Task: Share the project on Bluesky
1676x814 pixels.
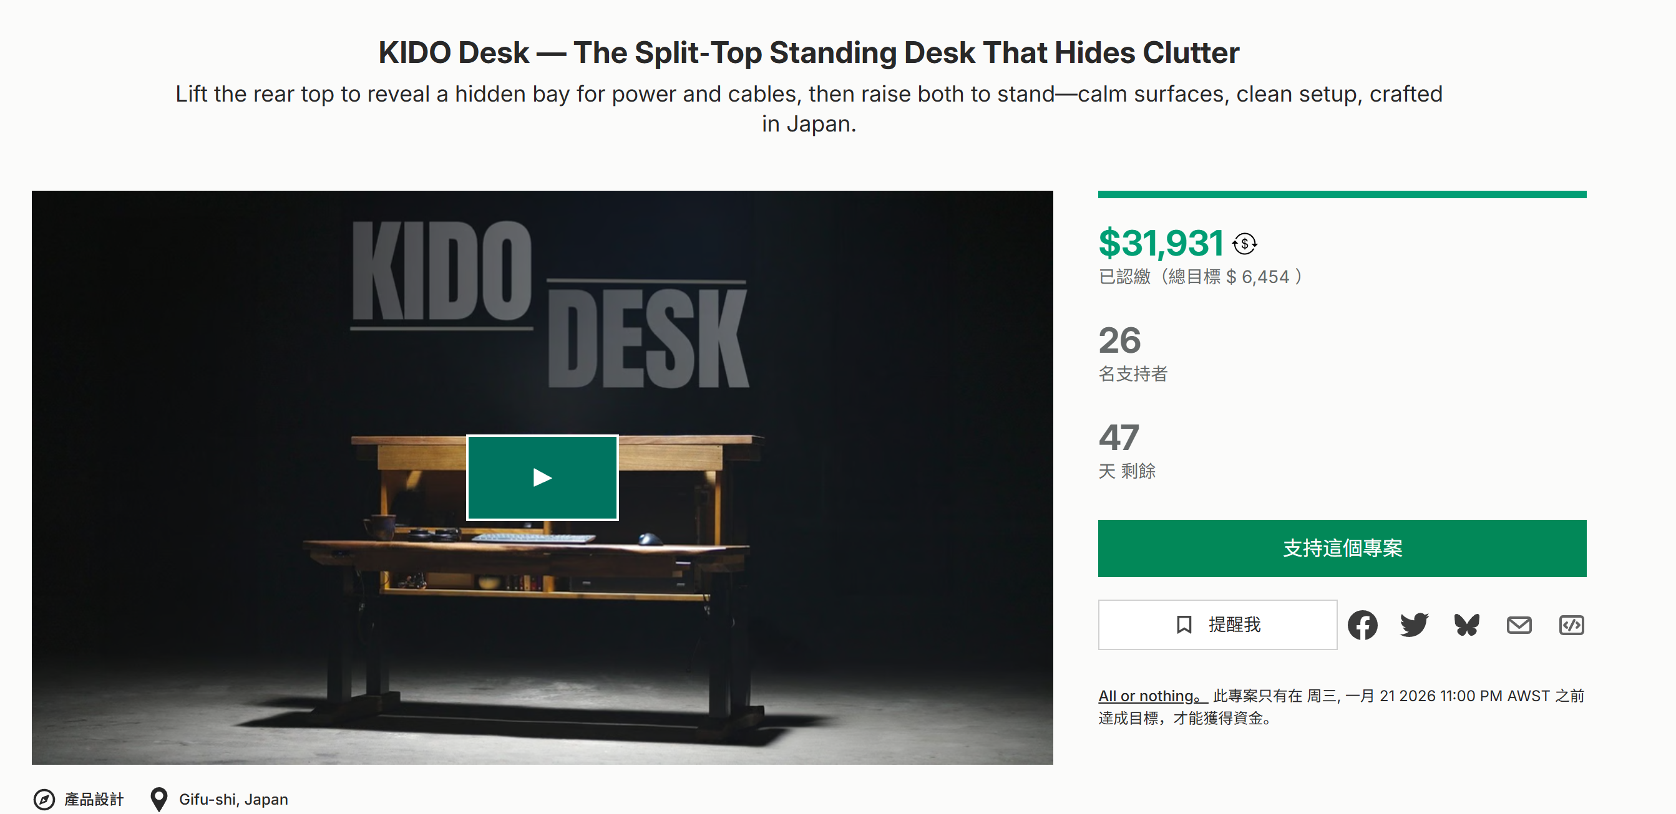Action: [x=1466, y=625]
